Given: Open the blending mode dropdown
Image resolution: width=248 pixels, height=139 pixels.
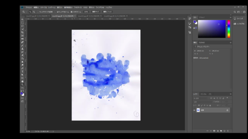Looking at the screenshot, I should (203, 102).
